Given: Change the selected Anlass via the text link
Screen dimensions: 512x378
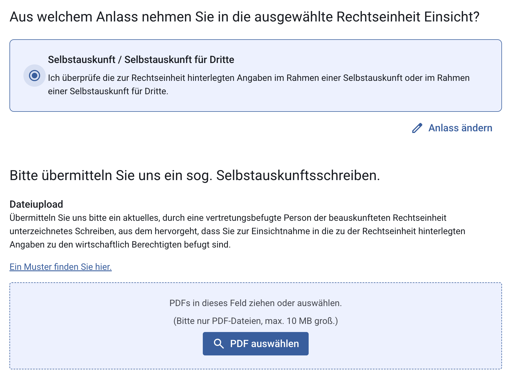Looking at the screenshot, I should (x=460, y=128).
